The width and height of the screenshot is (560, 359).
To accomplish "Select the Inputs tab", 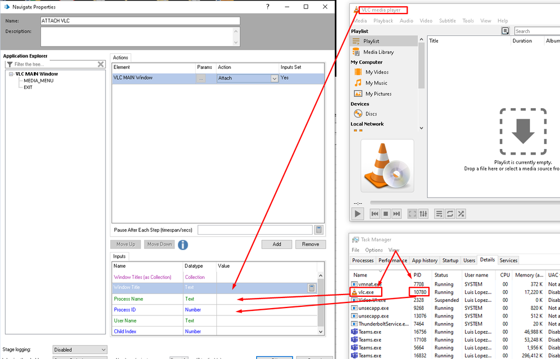I will (x=119, y=256).
